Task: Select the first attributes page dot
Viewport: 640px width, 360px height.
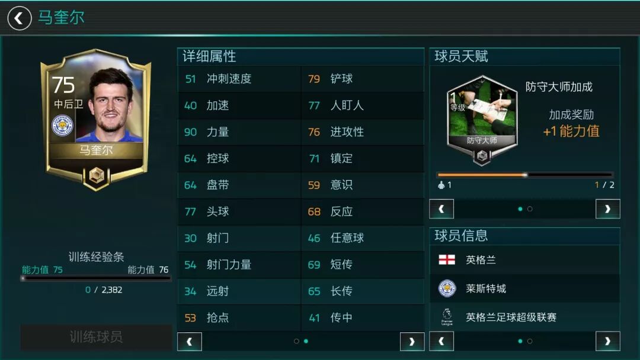Action: pos(296,341)
